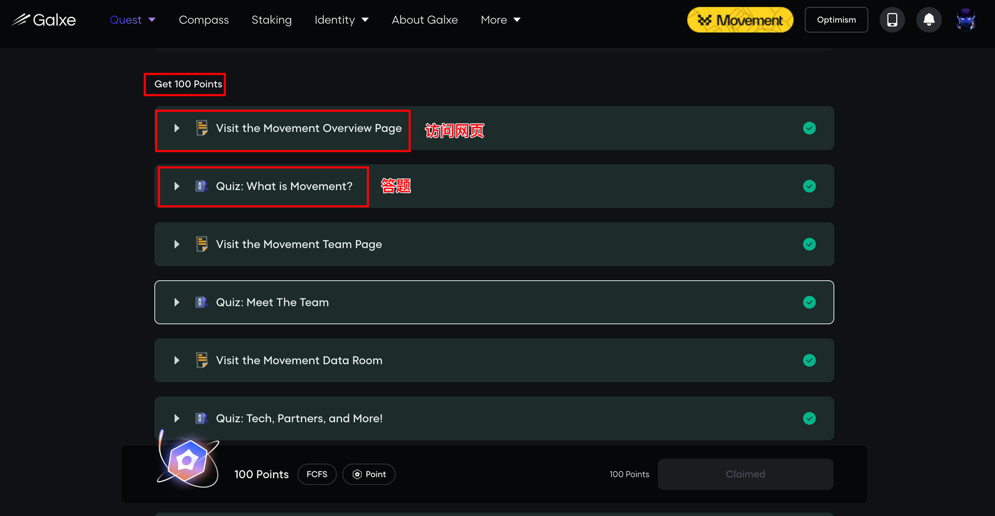995x516 pixels.
Task: Open the Galxe home logo
Action: pyautogui.click(x=44, y=20)
